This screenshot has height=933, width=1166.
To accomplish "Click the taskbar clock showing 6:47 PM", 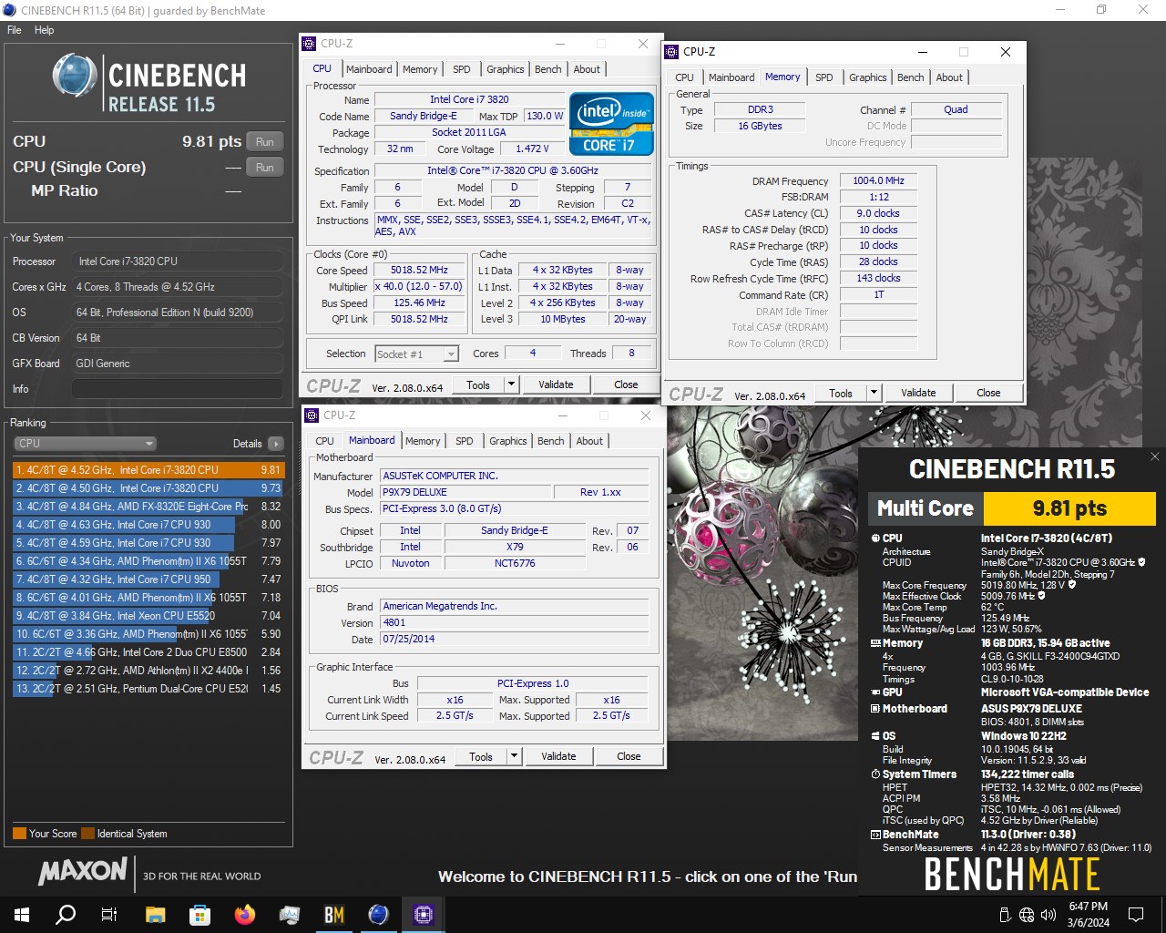I will tap(1089, 915).
